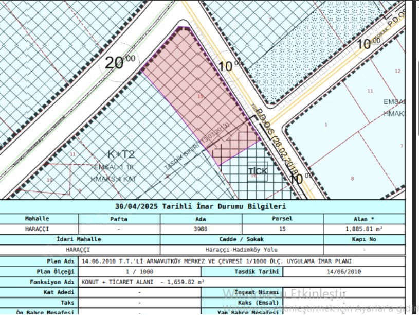
Task: Click the Haraççı-Hadımköy Yolu street cell
Action: tap(242, 250)
